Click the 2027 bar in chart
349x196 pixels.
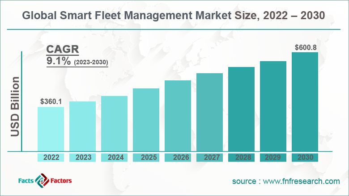(x=210, y=113)
